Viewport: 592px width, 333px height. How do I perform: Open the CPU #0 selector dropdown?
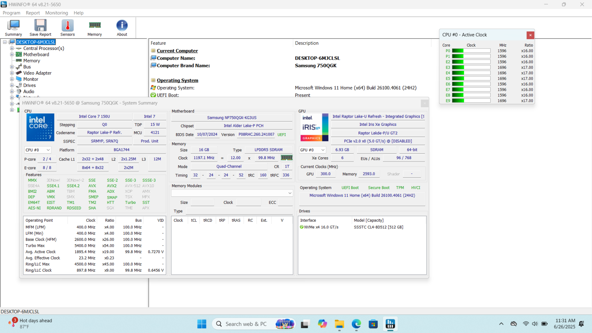point(38,150)
